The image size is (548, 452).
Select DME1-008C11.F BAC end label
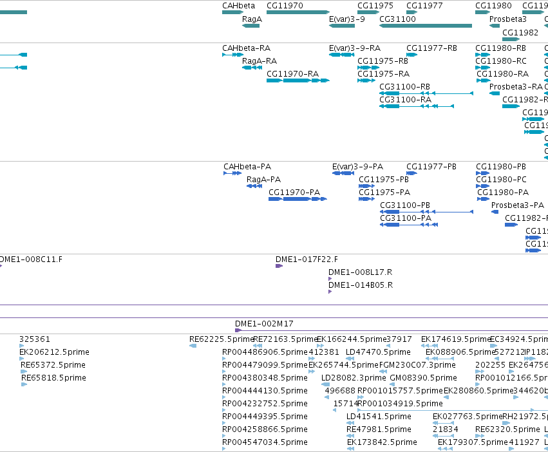31,259
